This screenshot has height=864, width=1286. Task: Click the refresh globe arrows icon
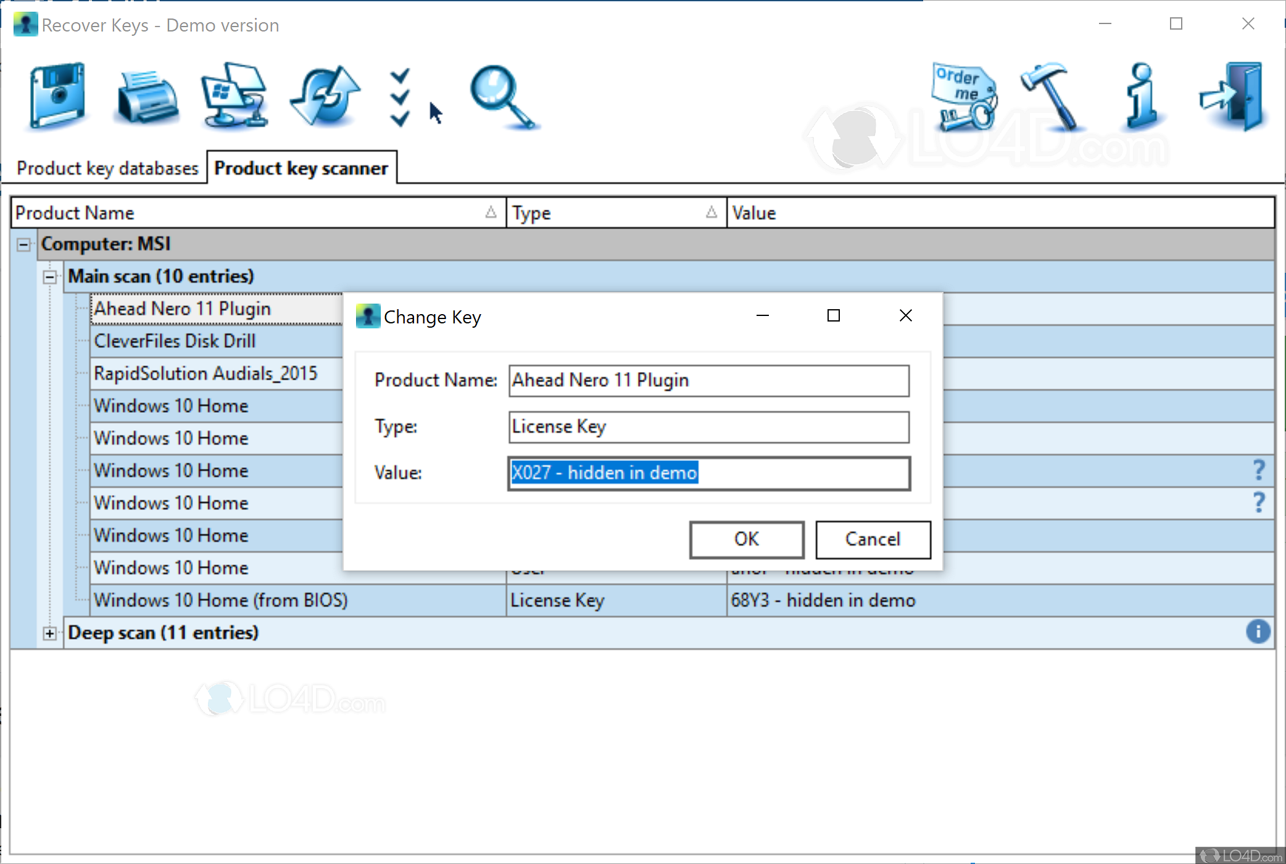(325, 96)
